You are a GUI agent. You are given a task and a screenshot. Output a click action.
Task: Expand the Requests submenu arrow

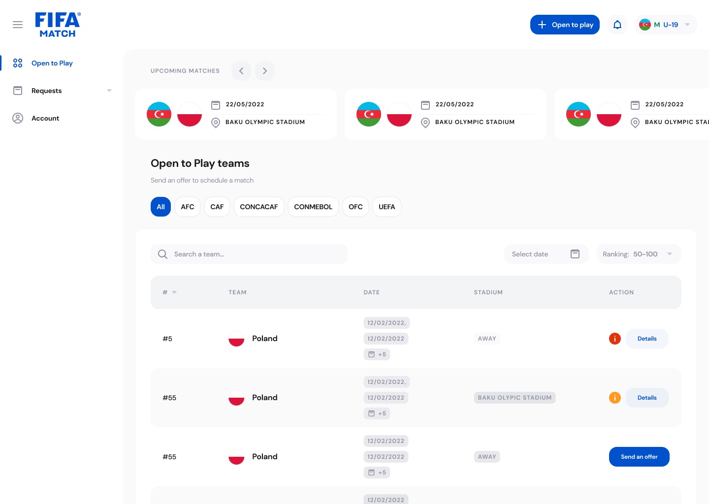click(x=109, y=91)
